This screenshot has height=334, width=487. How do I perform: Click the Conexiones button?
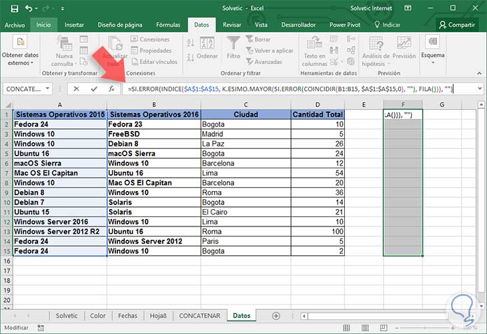(x=150, y=39)
